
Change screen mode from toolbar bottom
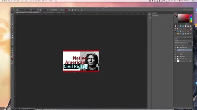(12, 63)
